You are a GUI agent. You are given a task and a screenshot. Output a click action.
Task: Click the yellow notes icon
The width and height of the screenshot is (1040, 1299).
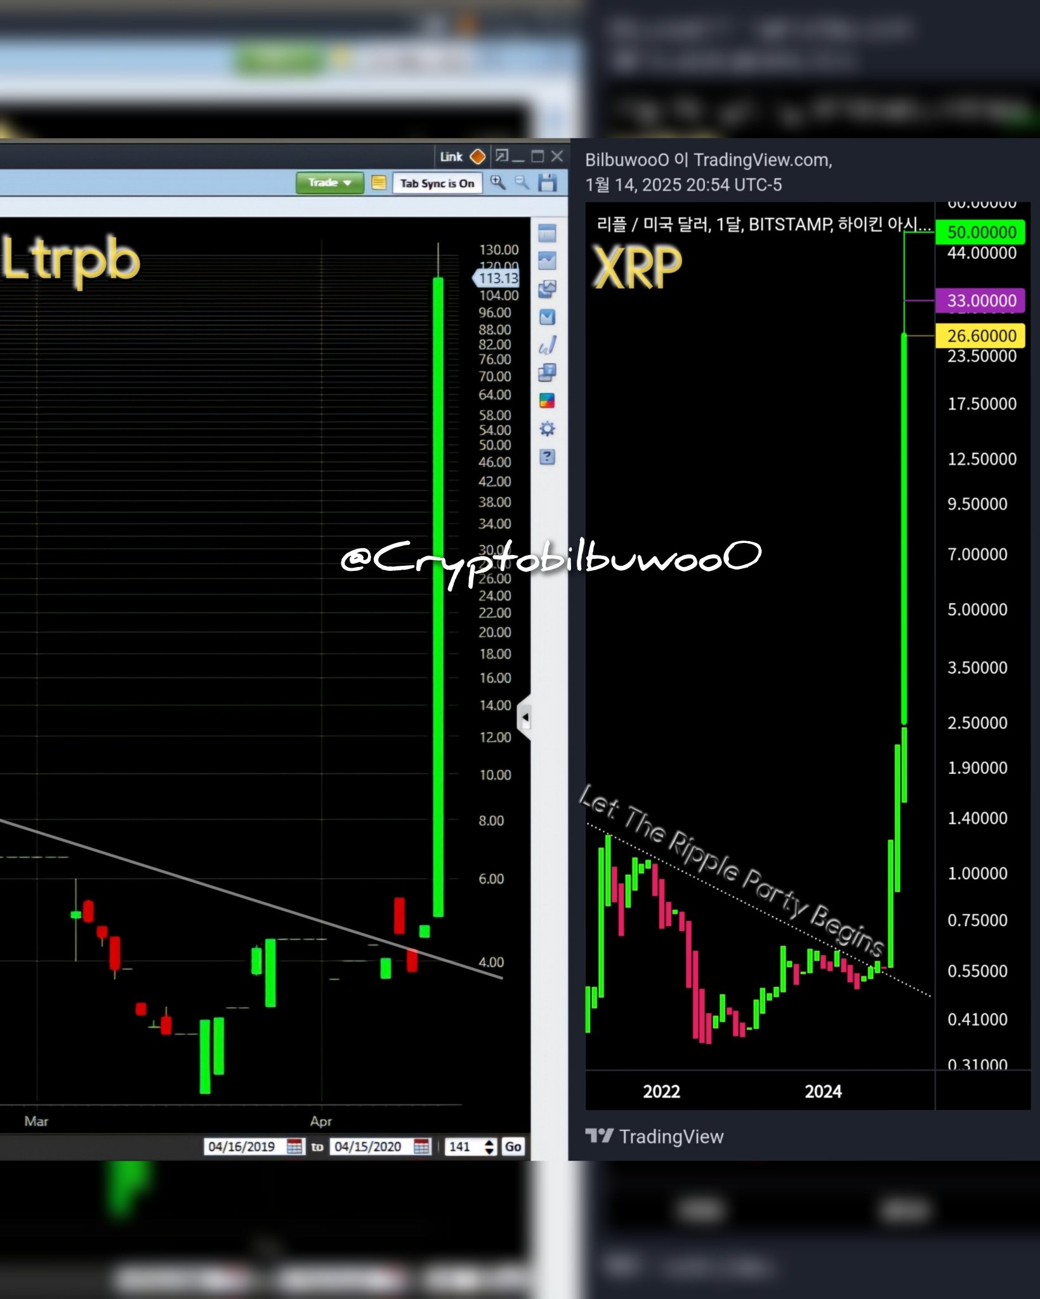379,183
